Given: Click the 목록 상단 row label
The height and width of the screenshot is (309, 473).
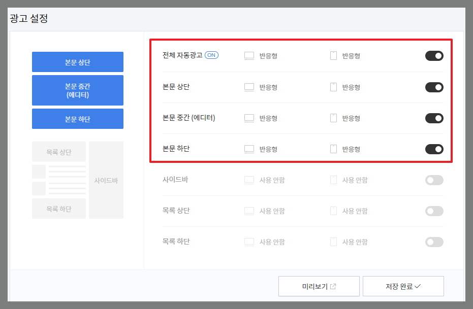Looking at the screenshot, I should coord(176,211).
